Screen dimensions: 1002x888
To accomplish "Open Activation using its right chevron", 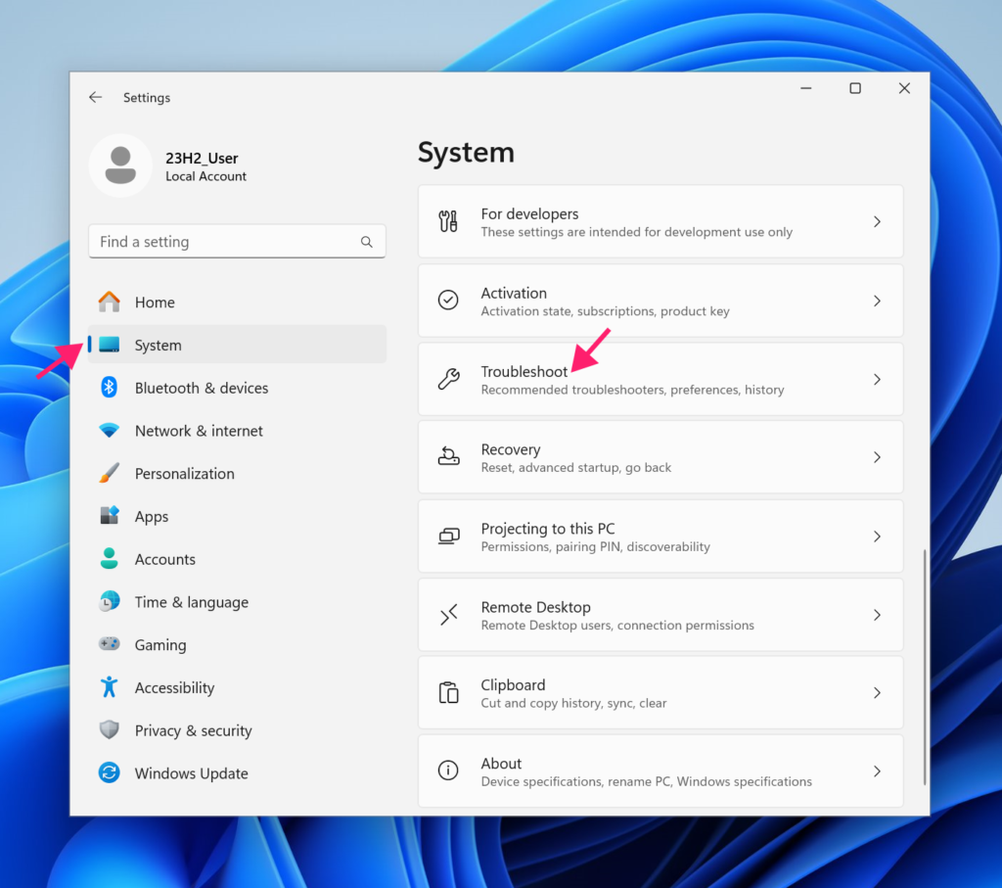I will click(x=877, y=301).
